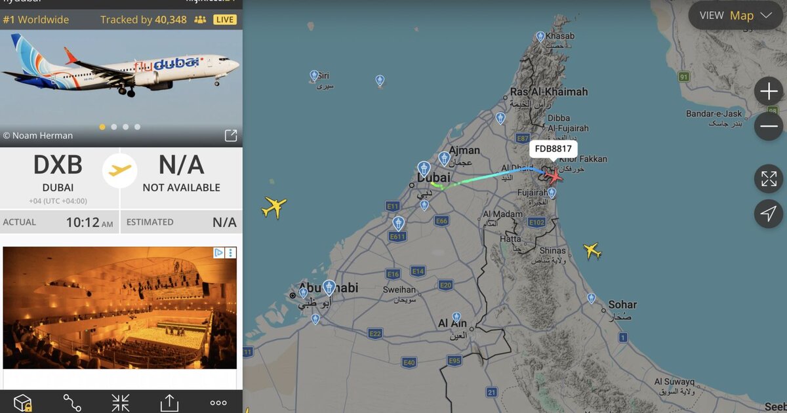Click the concert hall advertisement image
787x413 pixels.
click(x=120, y=308)
